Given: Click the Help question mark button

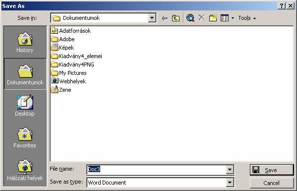Looking at the screenshot, I should click(x=282, y=6).
